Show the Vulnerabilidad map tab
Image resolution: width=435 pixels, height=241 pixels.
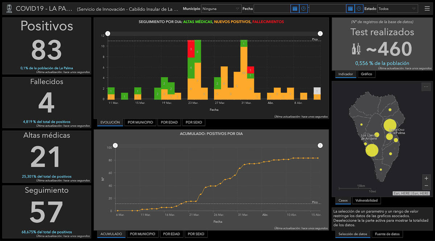coord(366,201)
